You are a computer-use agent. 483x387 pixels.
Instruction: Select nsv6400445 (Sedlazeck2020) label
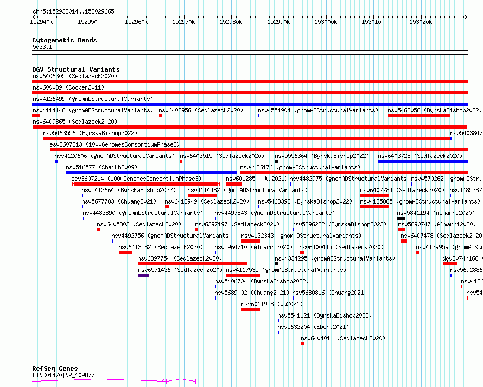[341, 247]
